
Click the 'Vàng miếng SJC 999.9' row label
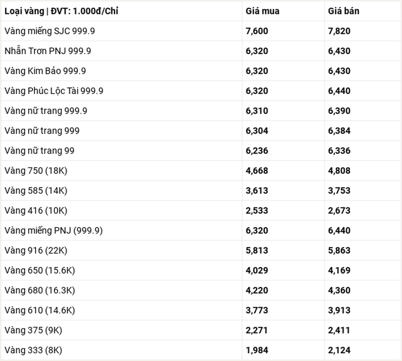50,31
